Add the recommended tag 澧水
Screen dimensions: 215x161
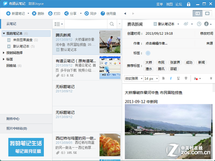tap(149, 69)
